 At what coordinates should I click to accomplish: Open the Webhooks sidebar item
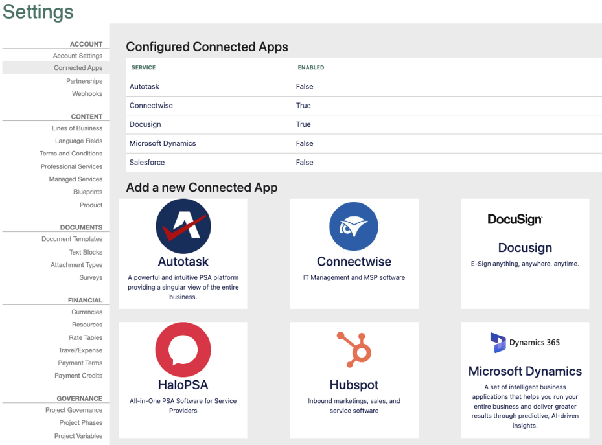[x=87, y=93]
